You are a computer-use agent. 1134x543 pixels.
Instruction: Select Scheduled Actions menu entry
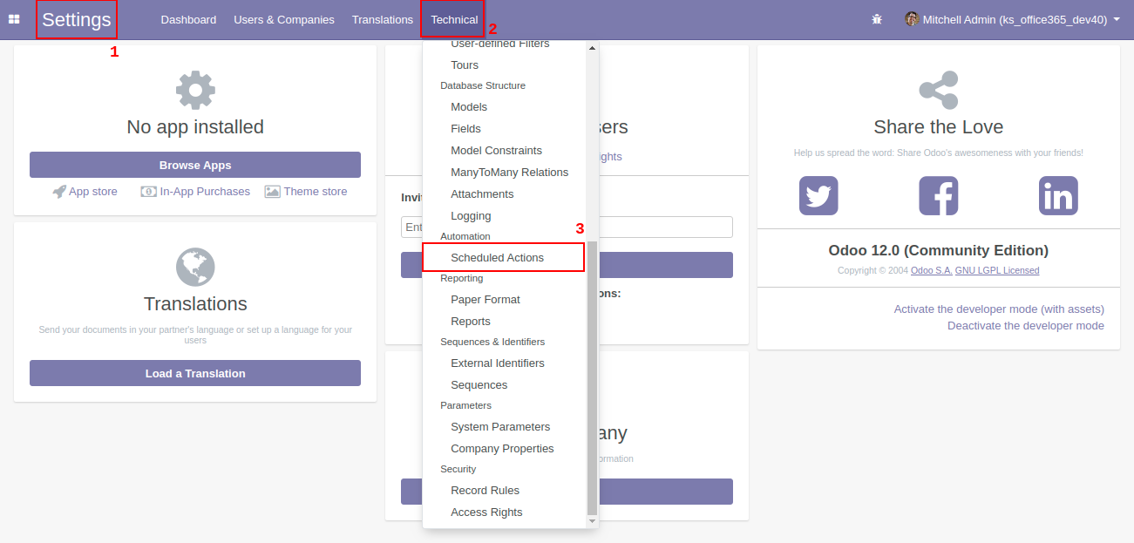tap(497, 258)
